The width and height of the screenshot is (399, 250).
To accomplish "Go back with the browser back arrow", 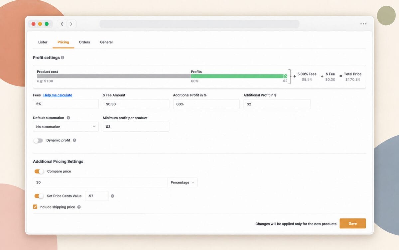I will 62,24.
